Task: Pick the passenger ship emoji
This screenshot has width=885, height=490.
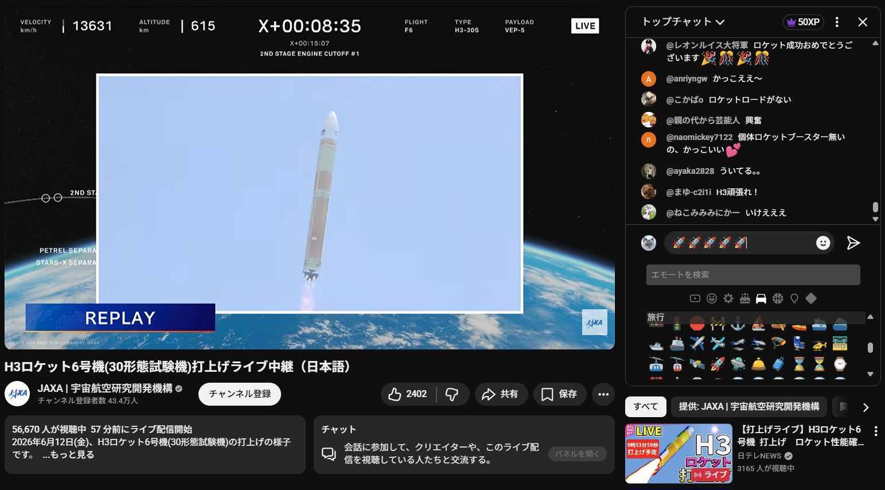Action: pyautogui.click(x=677, y=344)
